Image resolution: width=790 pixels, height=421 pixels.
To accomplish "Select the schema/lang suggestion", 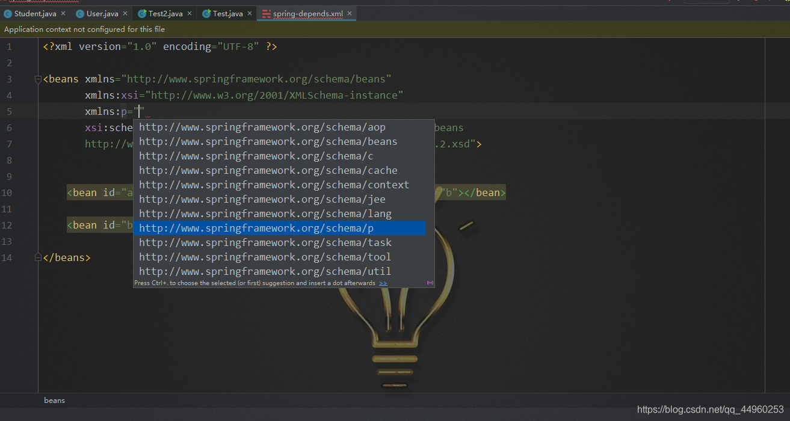I will 280,214.
